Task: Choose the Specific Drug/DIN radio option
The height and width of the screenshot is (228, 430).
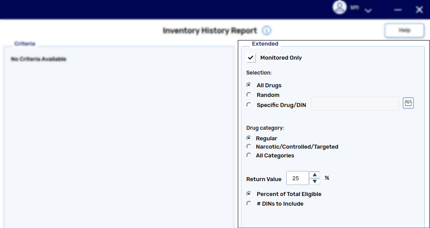Action: (249, 105)
